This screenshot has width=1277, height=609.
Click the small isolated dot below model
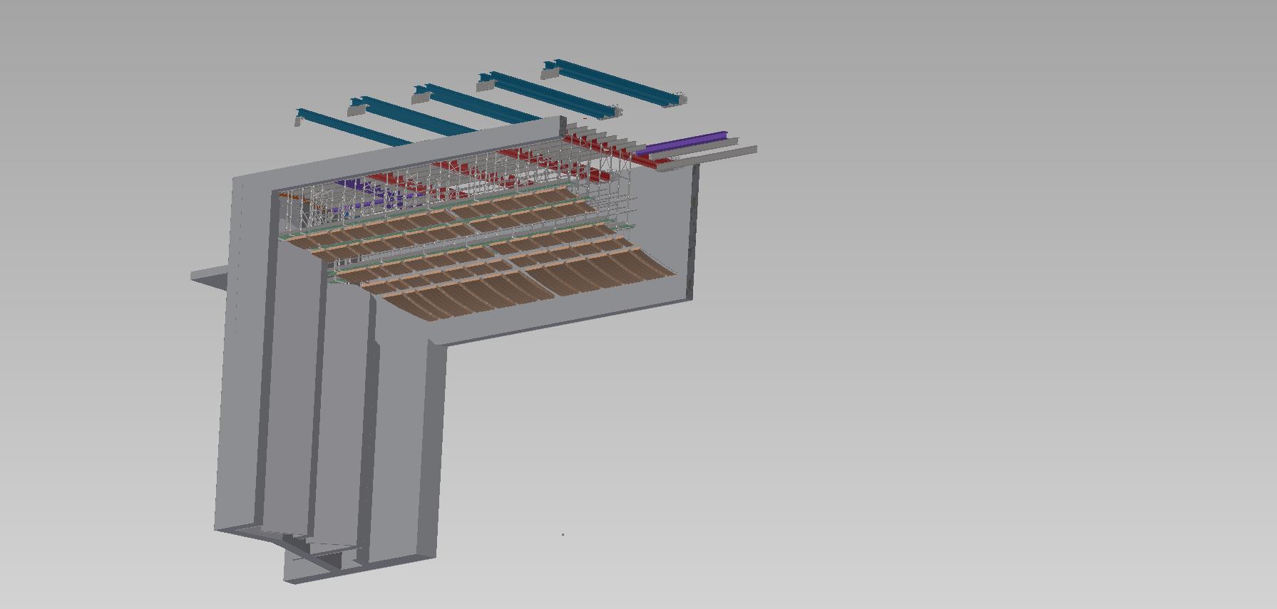click(x=563, y=533)
